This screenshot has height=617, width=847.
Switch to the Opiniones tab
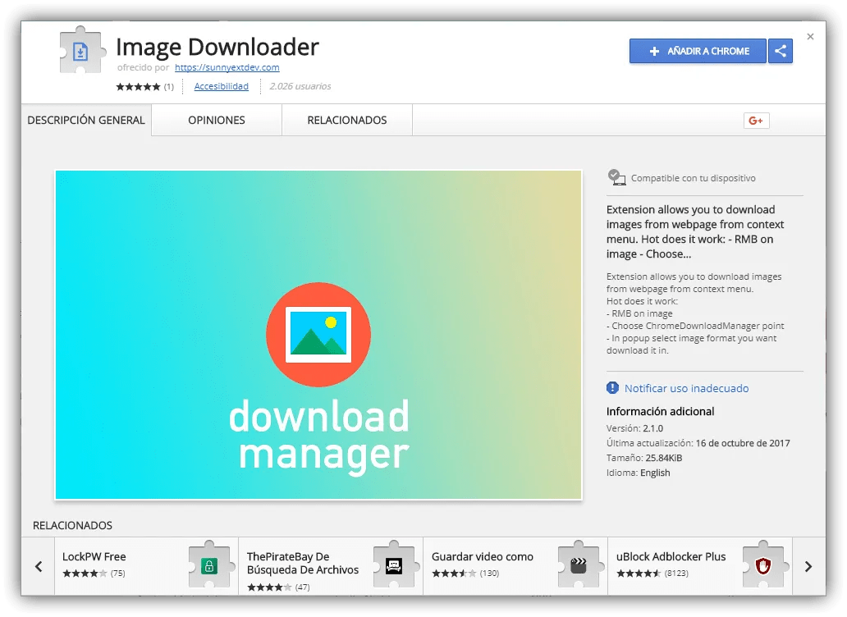pyautogui.click(x=216, y=120)
